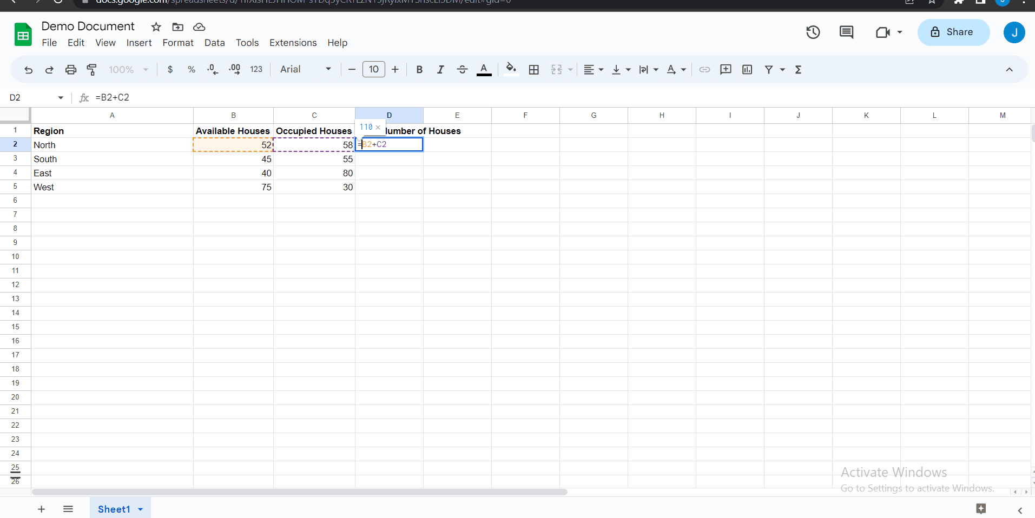Add a new sheet

[41, 509]
